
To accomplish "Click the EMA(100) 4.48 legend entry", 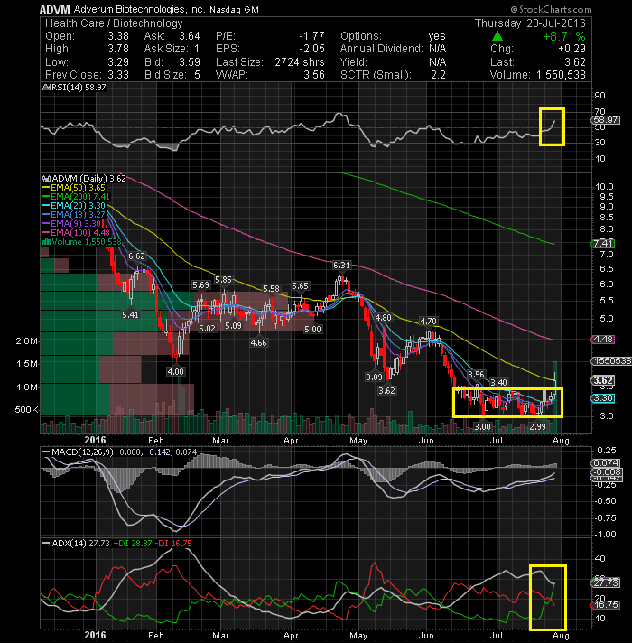I will (76, 233).
